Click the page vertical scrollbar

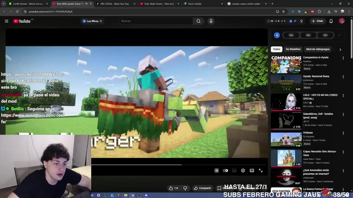pos(351,38)
